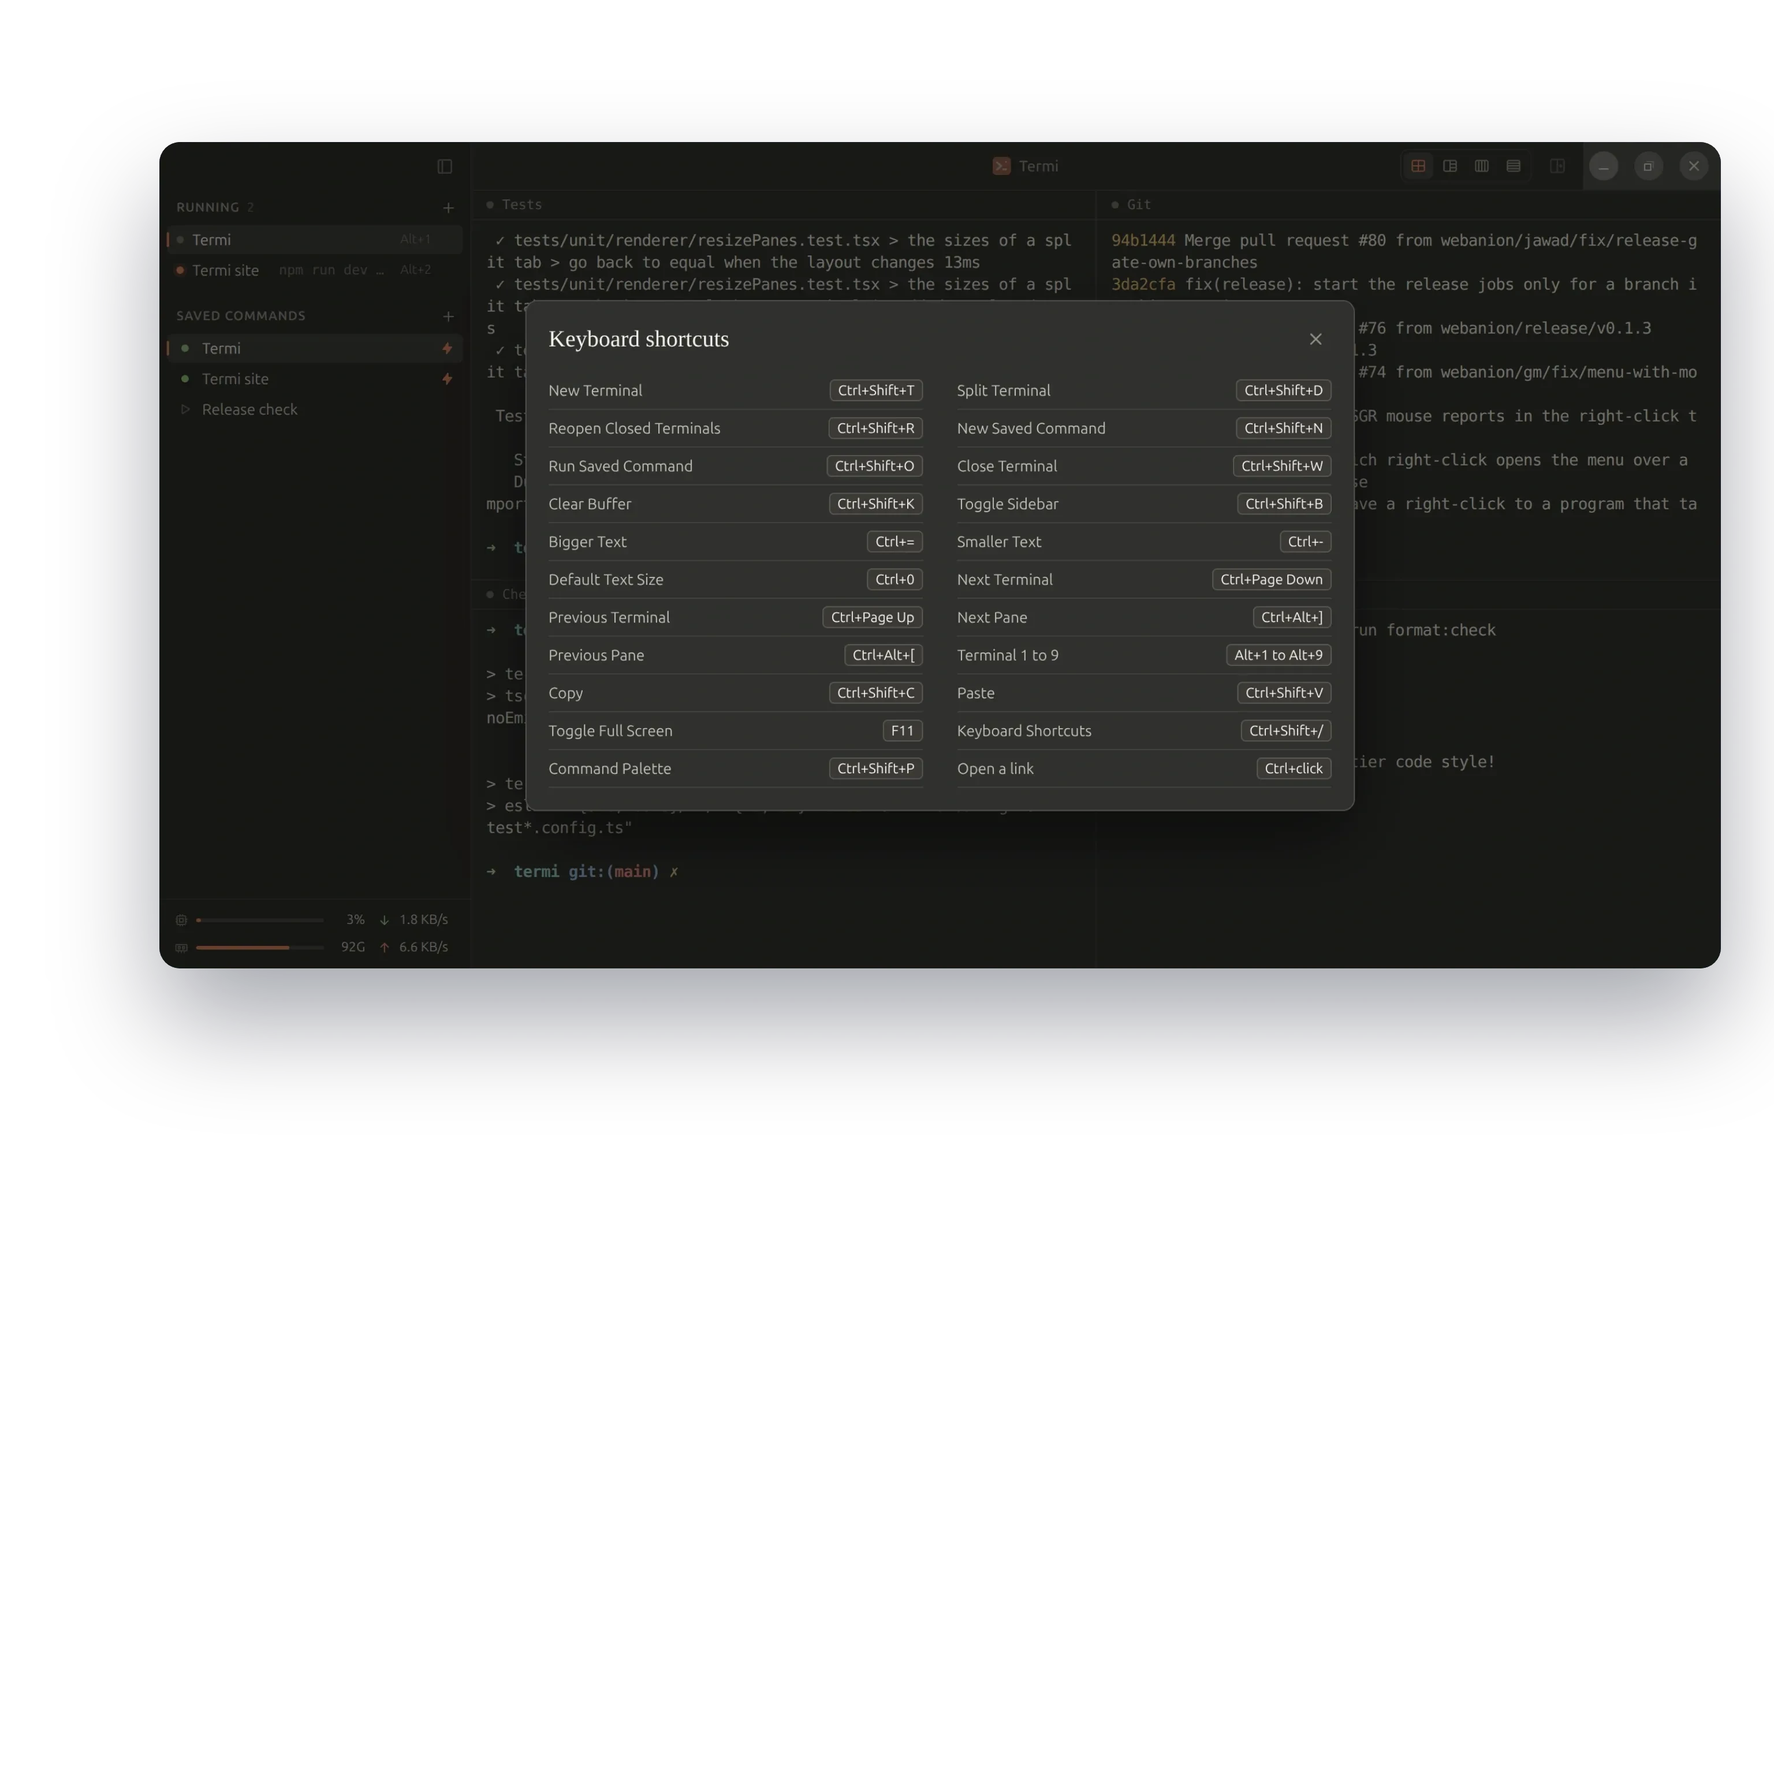The height and width of the screenshot is (1774, 1774).
Task: Click the 'Toggle Sidebar' shortcut label
Action: pos(1007,504)
